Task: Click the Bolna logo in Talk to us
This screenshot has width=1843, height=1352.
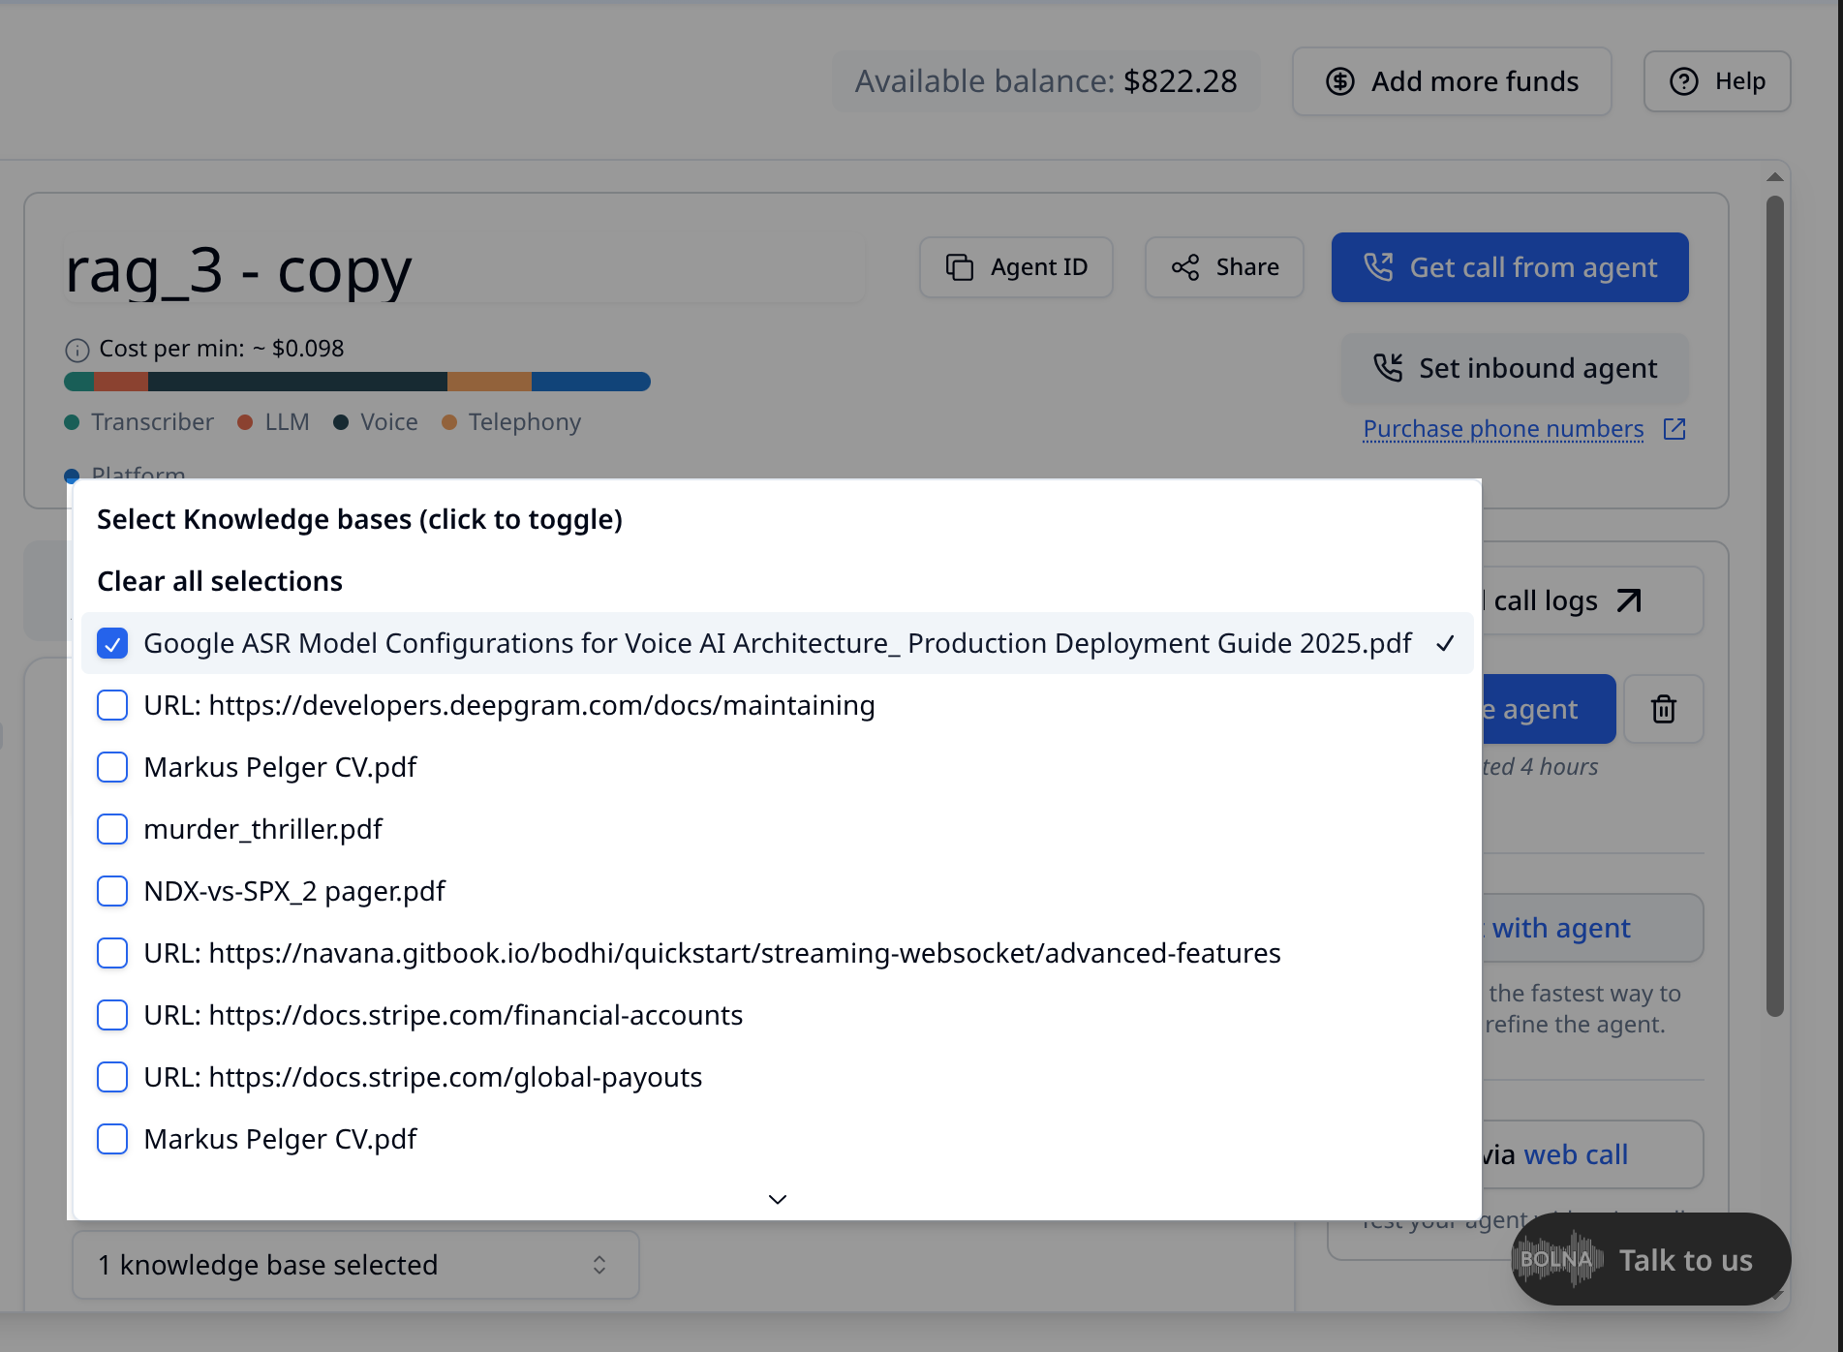Action: point(1558,1259)
